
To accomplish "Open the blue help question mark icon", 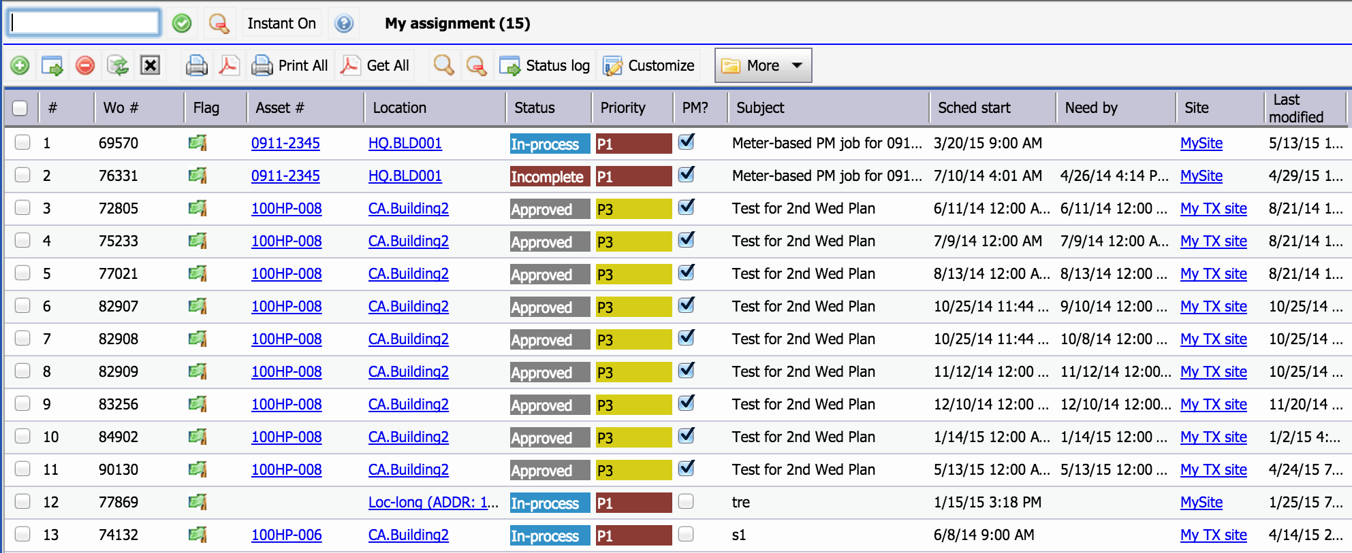I will (x=344, y=24).
